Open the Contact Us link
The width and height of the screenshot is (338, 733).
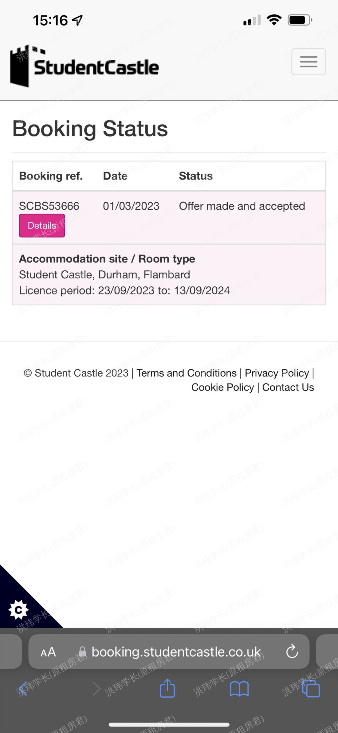(288, 387)
